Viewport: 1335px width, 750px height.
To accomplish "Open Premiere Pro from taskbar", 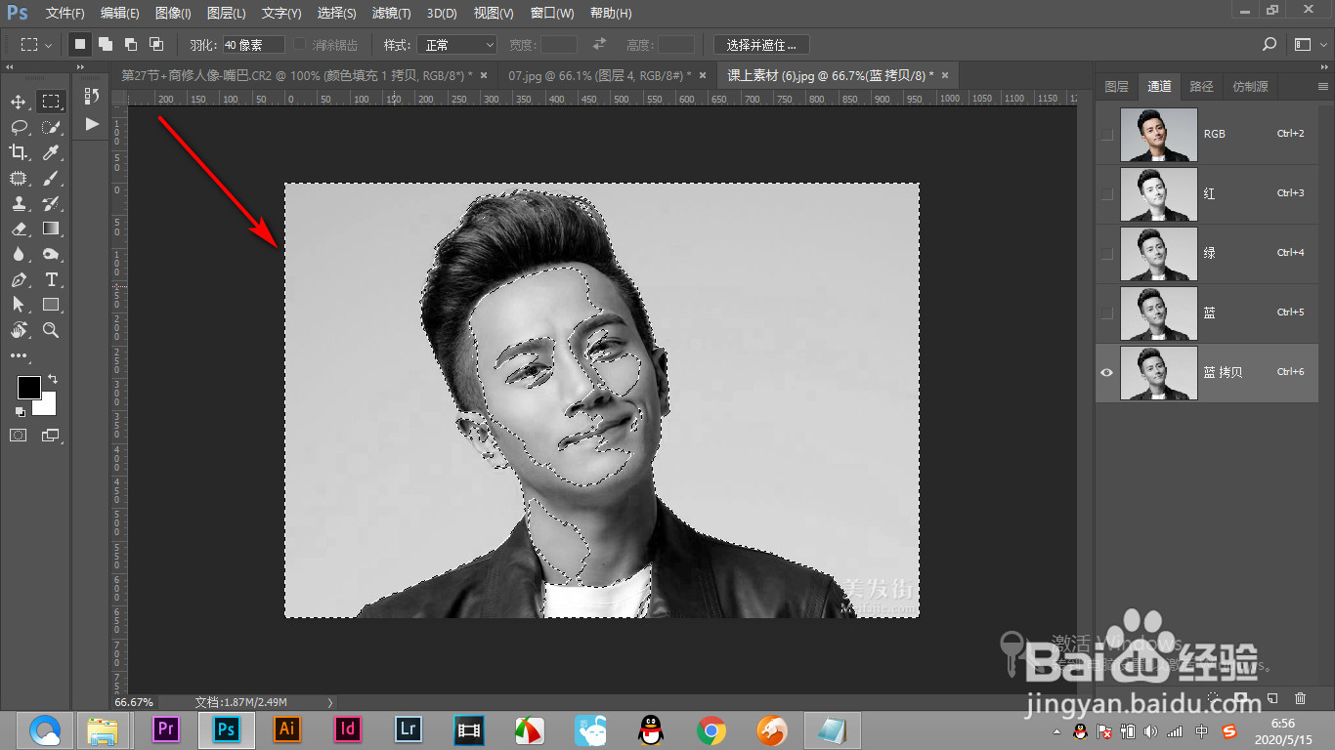I will click(x=167, y=729).
